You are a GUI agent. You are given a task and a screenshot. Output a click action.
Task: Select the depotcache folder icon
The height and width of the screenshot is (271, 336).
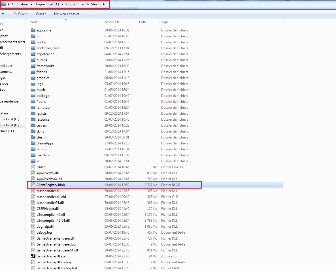[x=33, y=54]
